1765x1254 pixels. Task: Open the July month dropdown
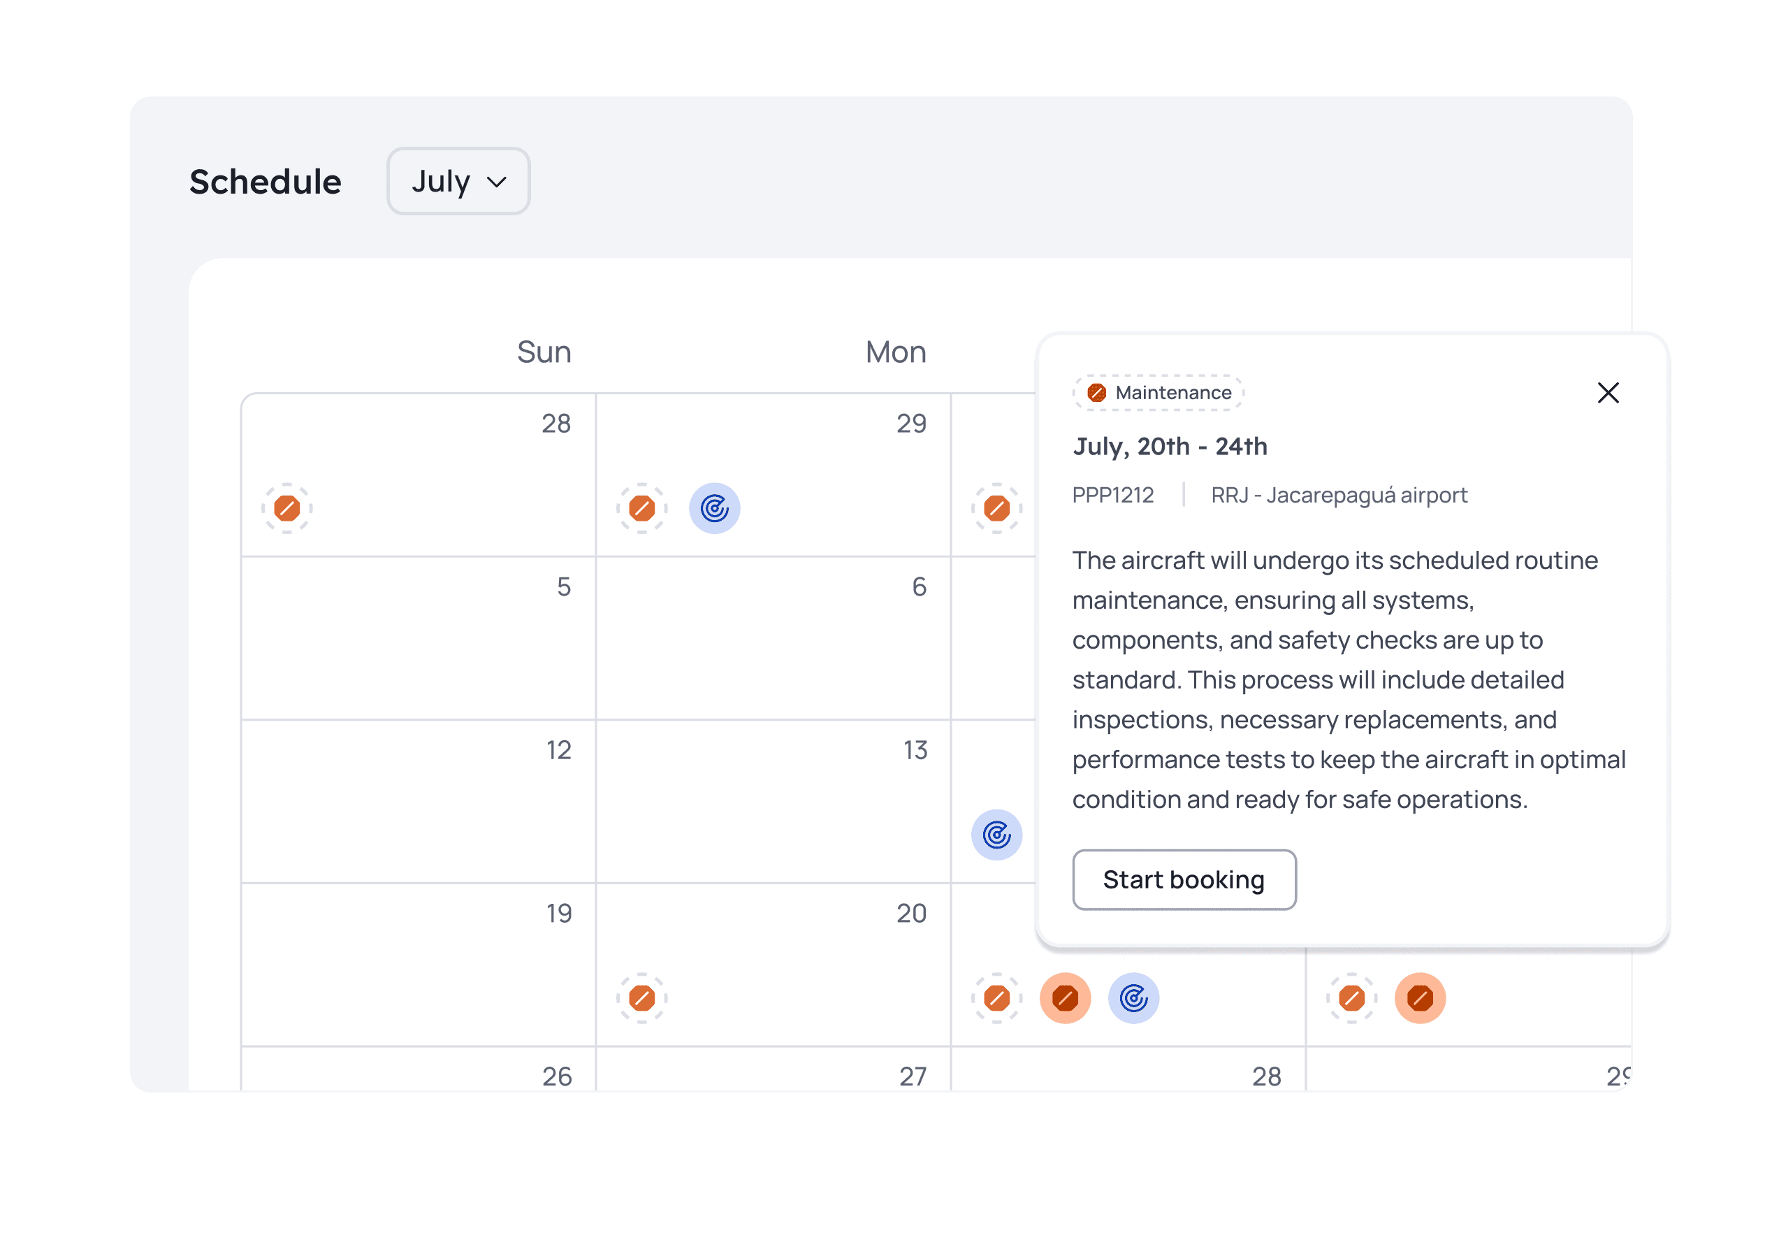tap(458, 182)
